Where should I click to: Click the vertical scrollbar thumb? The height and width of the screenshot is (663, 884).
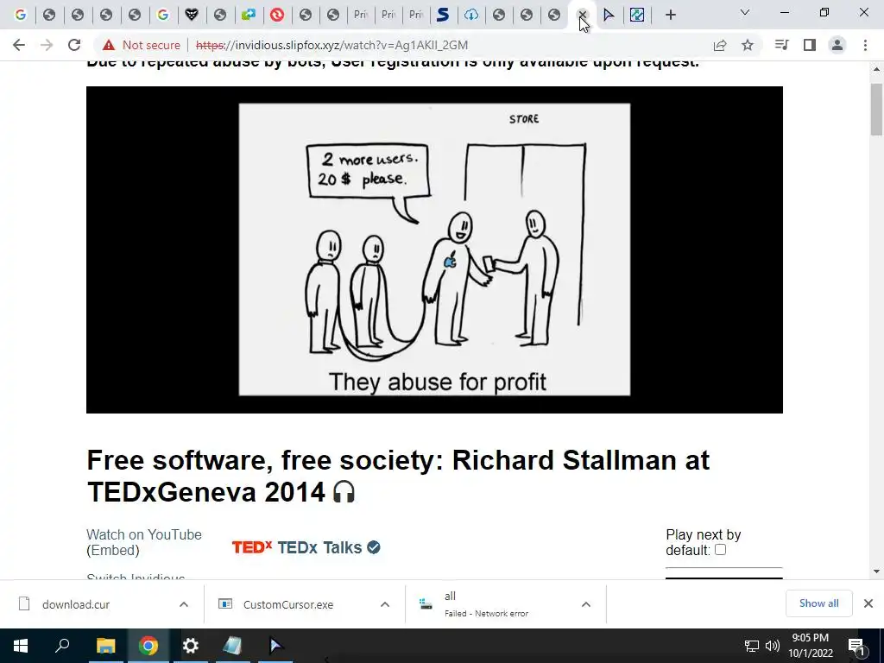point(876,110)
